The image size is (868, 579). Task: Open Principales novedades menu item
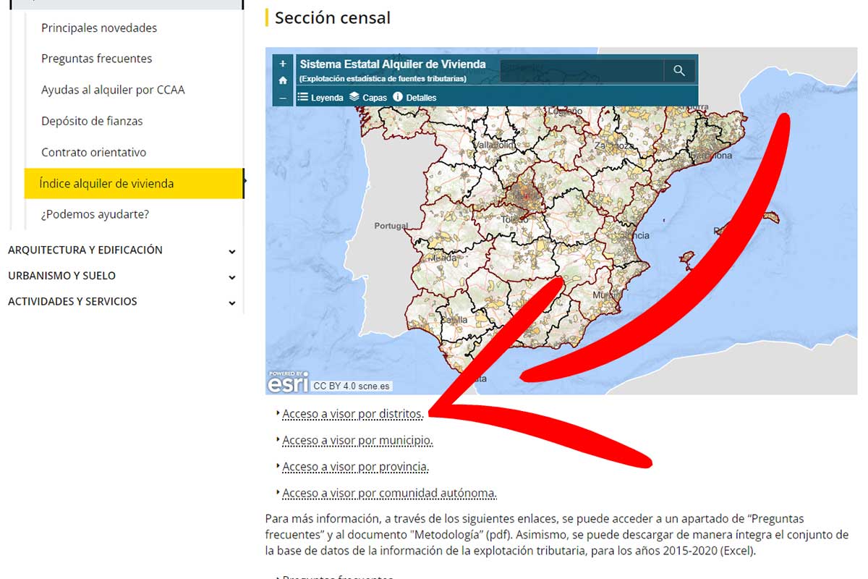99,28
